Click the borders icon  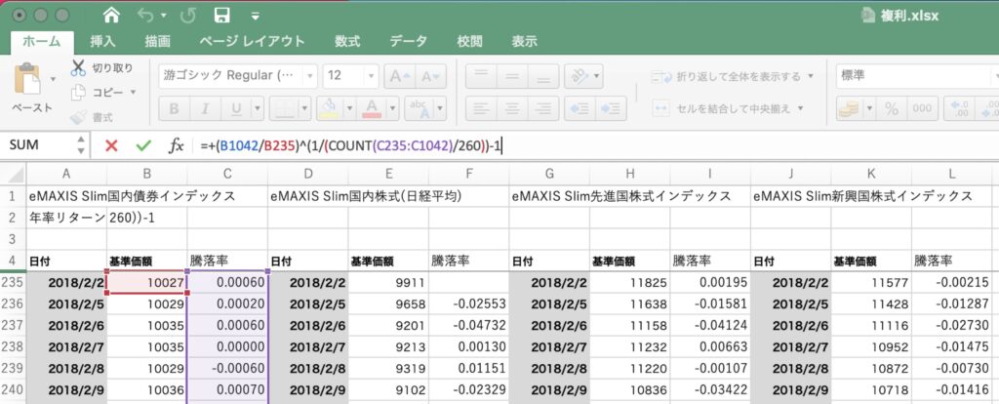click(283, 108)
